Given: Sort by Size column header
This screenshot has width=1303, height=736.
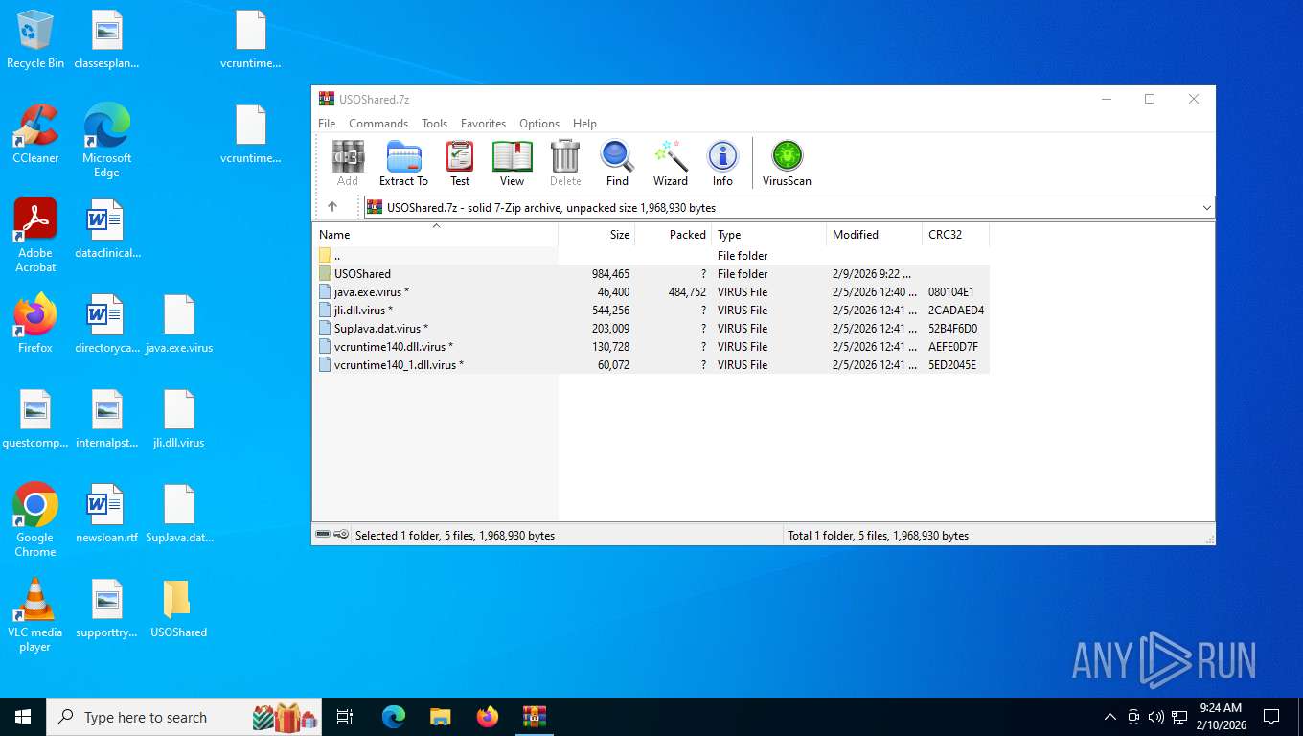Looking at the screenshot, I should (597, 235).
